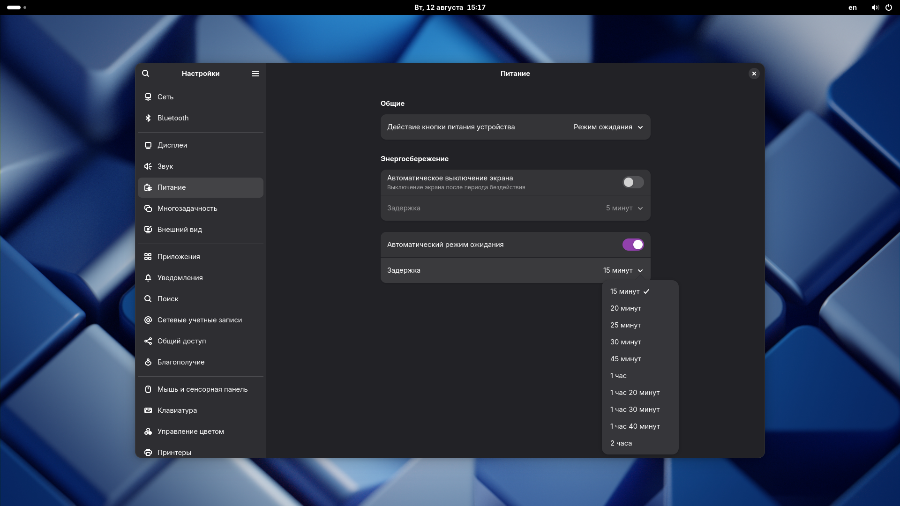Screen dimensions: 900x506
Task: Click the Клавиатура keyboard icon in sidebar
Action: coord(148,410)
